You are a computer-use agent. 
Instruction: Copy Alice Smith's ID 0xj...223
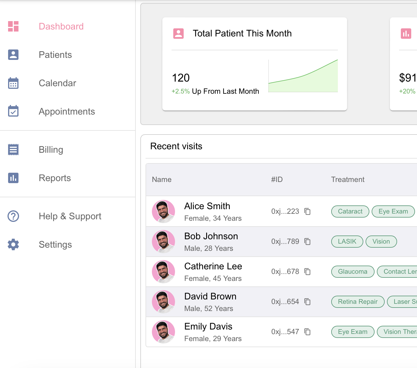(x=308, y=211)
